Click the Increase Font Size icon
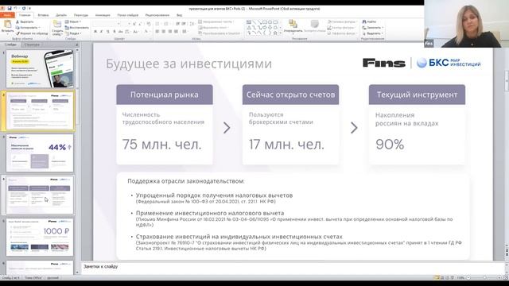This screenshot has height=286, width=509. (x=134, y=24)
